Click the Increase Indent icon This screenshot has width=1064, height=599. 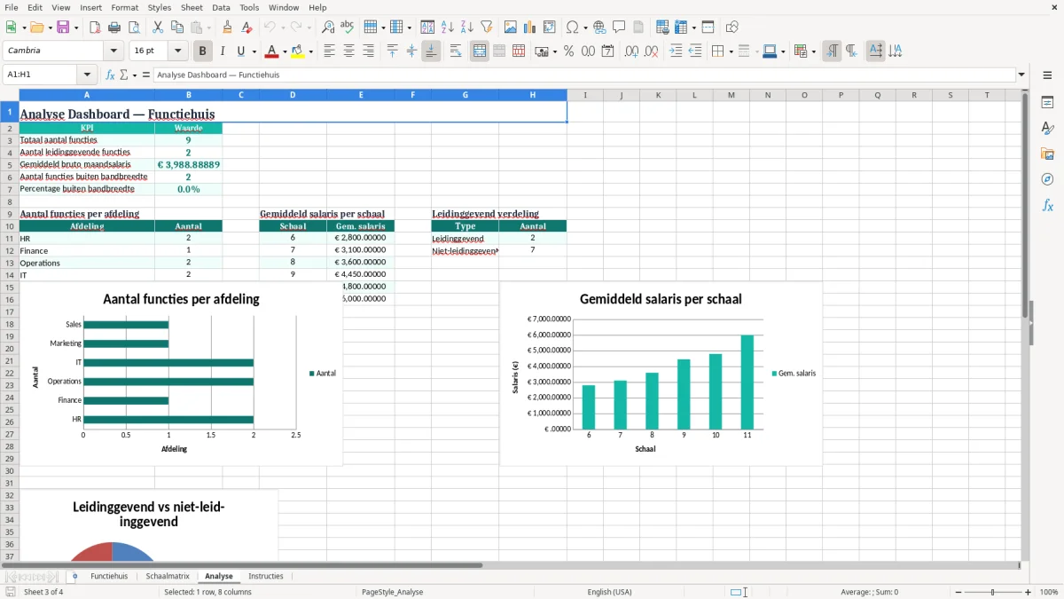tap(676, 51)
